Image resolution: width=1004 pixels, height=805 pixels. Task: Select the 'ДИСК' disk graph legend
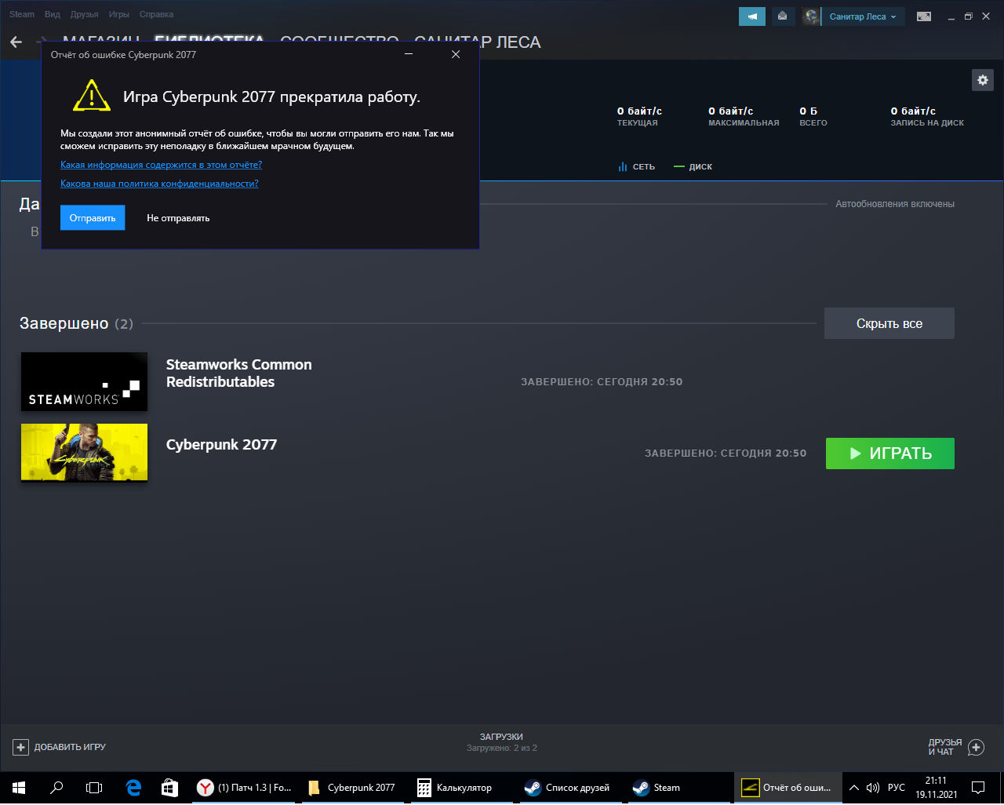click(x=693, y=166)
